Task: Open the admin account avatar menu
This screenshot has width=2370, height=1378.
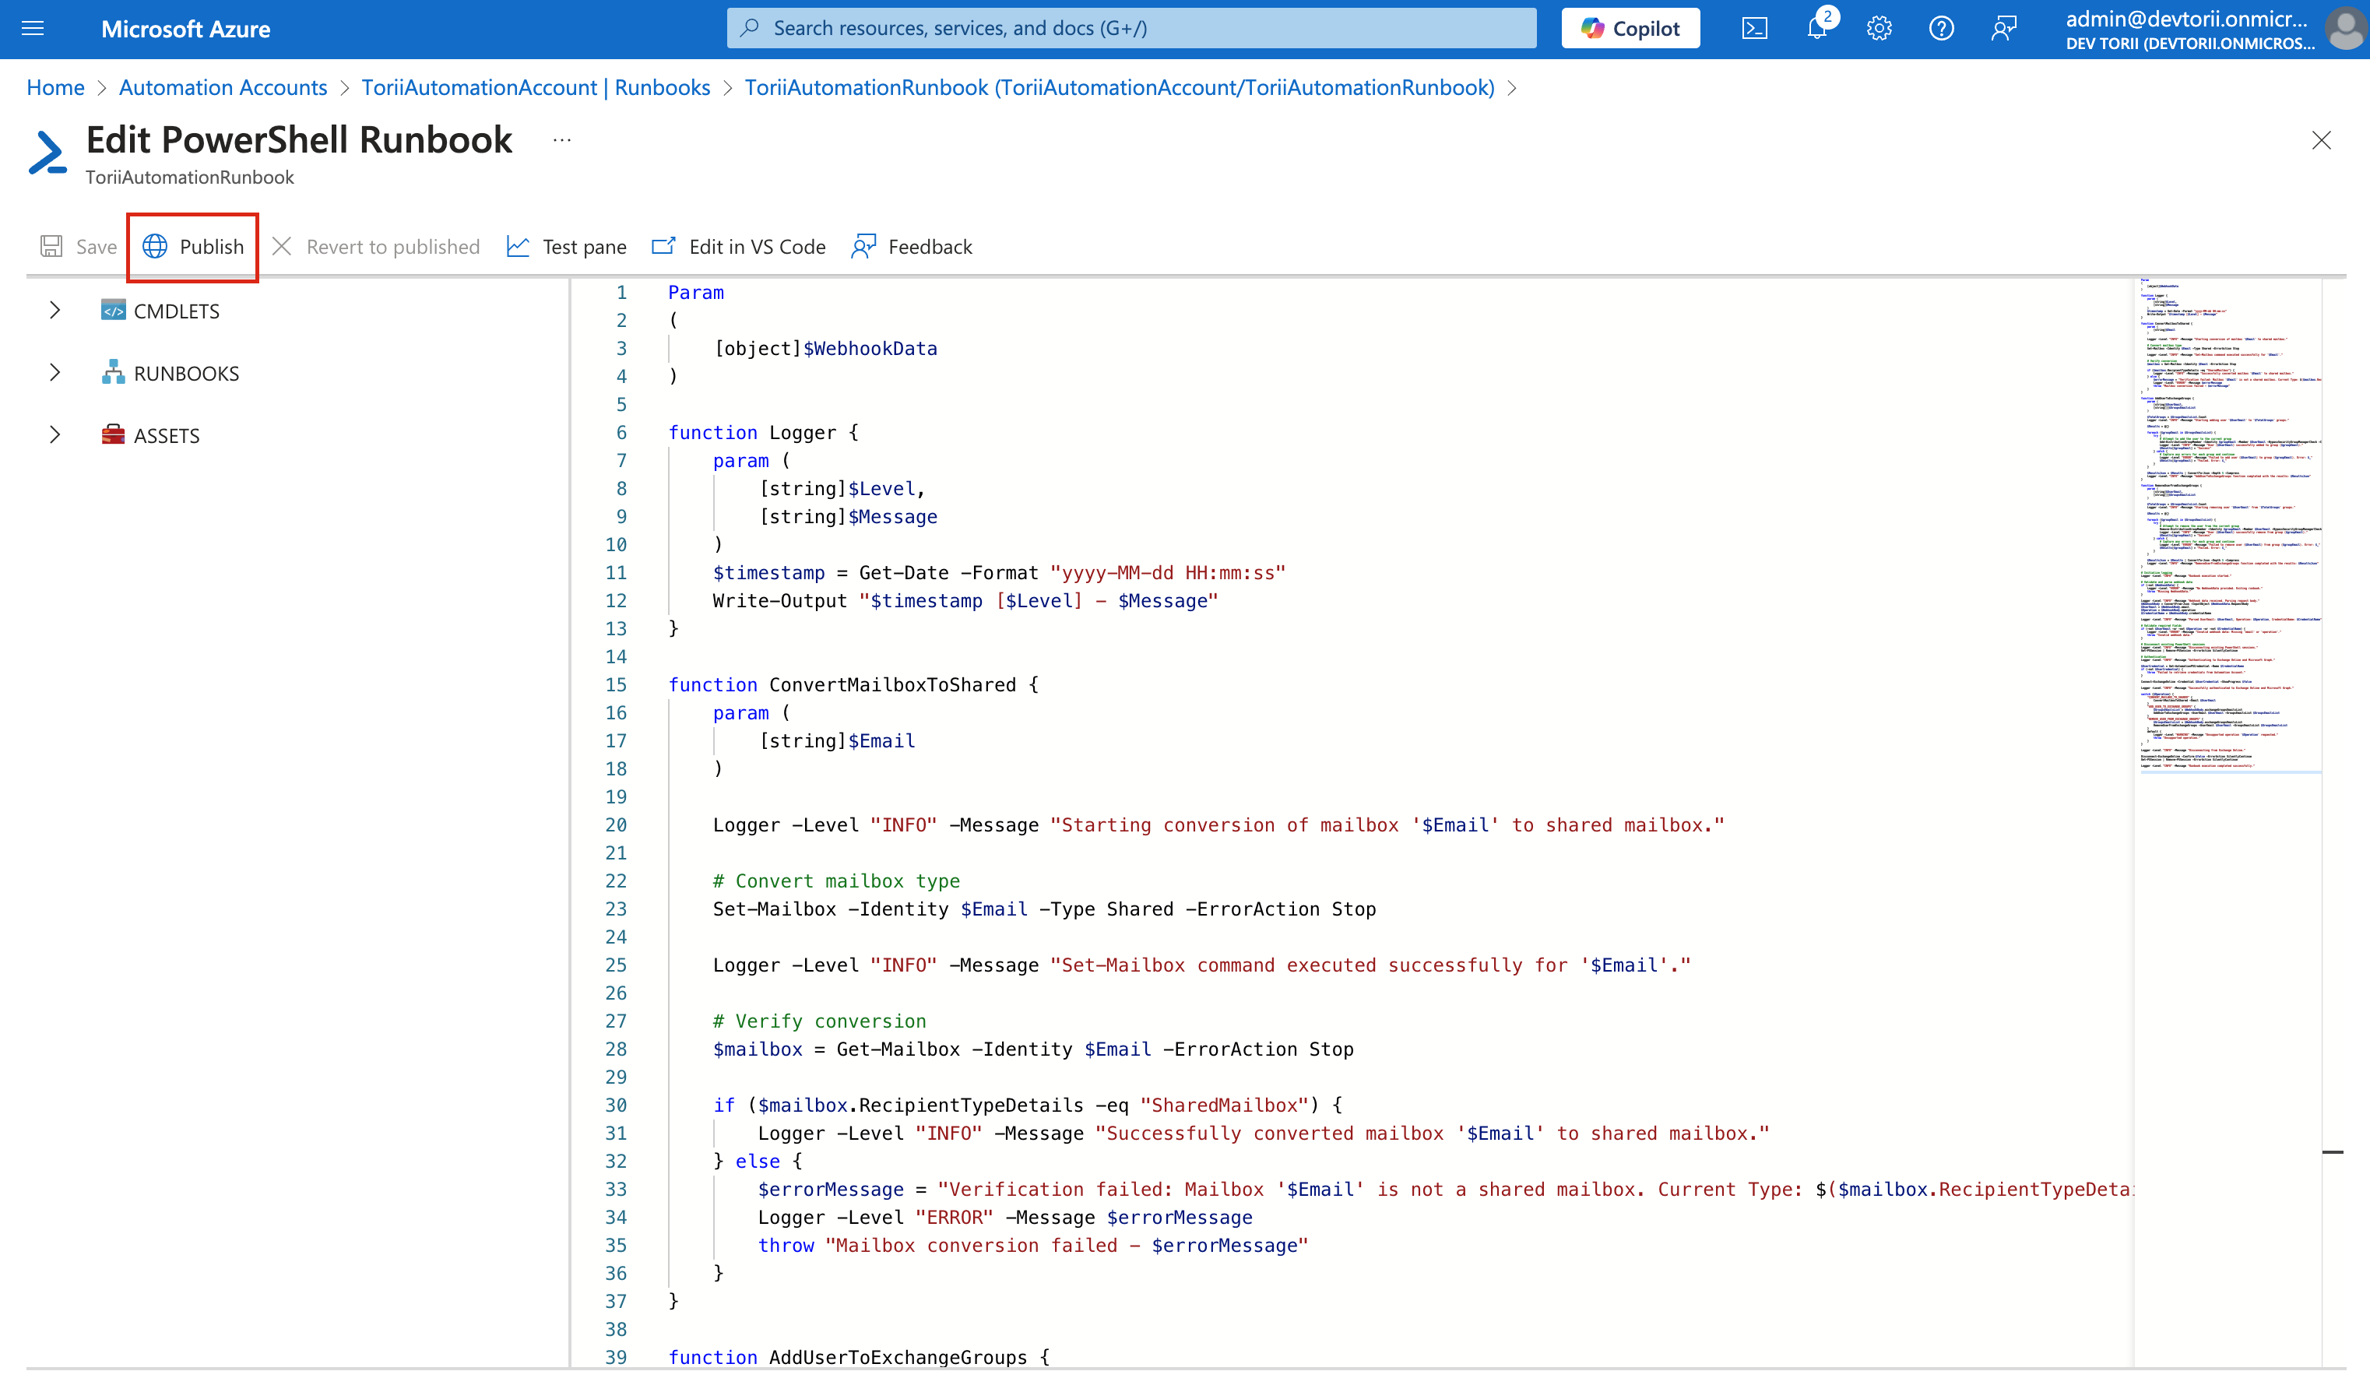Action: tap(2346, 28)
